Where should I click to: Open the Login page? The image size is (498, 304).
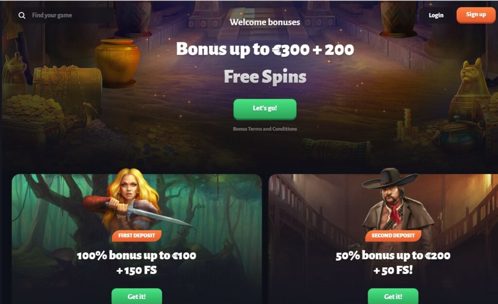436,15
